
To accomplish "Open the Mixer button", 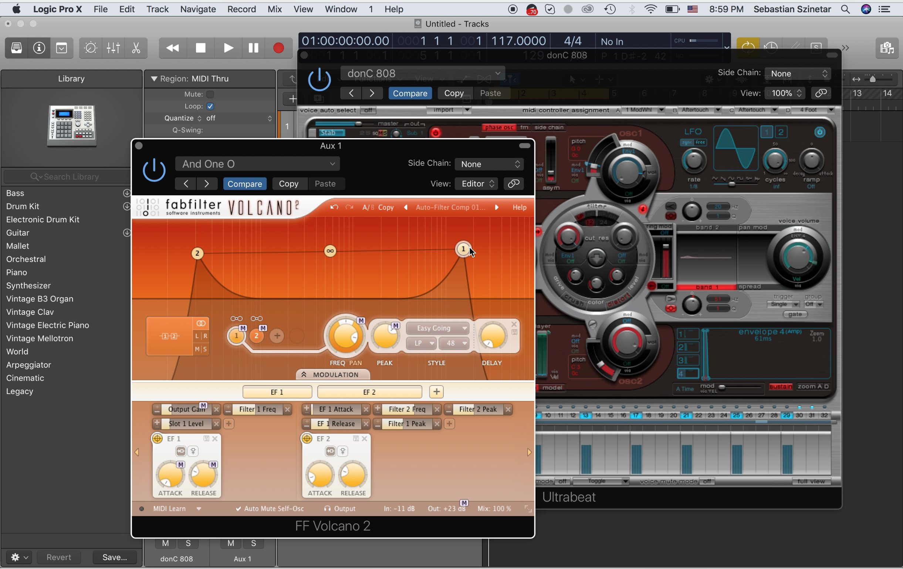I will (113, 48).
